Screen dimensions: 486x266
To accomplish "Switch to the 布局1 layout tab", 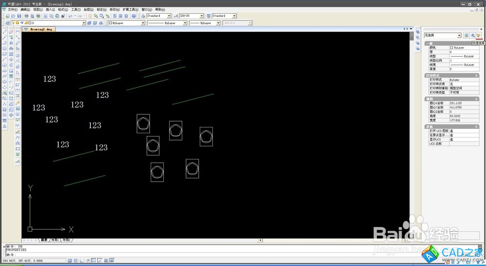I will click(55, 240).
